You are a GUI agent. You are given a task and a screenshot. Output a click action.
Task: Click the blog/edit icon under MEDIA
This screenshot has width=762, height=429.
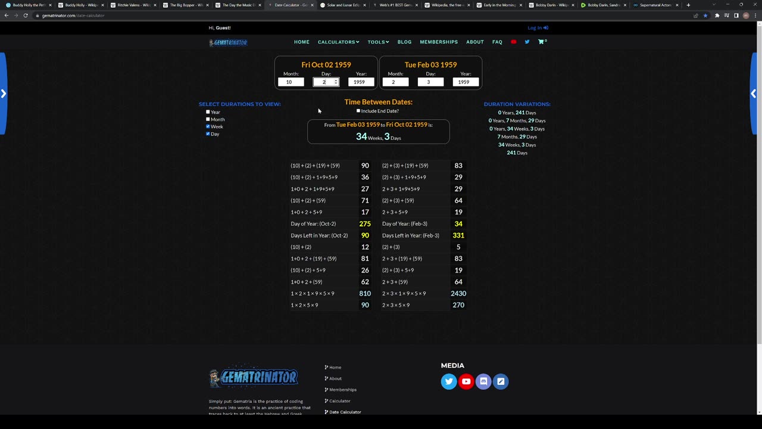pyautogui.click(x=501, y=381)
